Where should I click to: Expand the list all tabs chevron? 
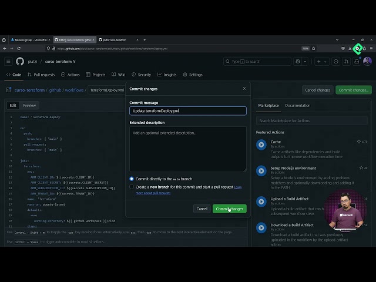point(337,39)
